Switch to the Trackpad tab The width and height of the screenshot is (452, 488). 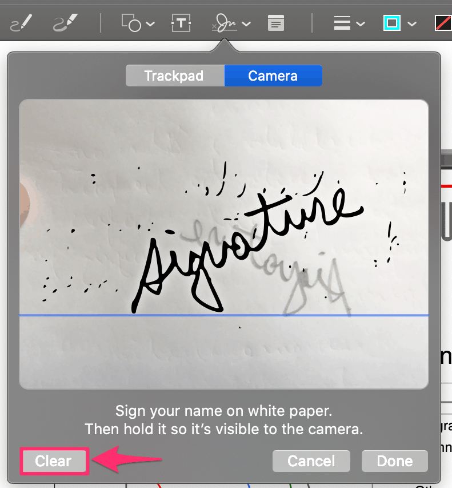[x=175, y=76]
